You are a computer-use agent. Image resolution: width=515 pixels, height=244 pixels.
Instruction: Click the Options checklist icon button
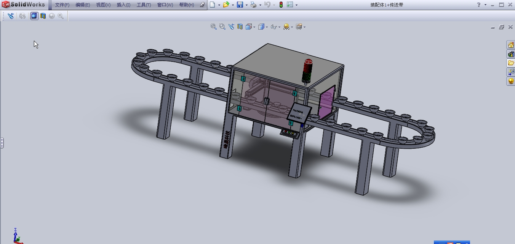coord(290,5)
